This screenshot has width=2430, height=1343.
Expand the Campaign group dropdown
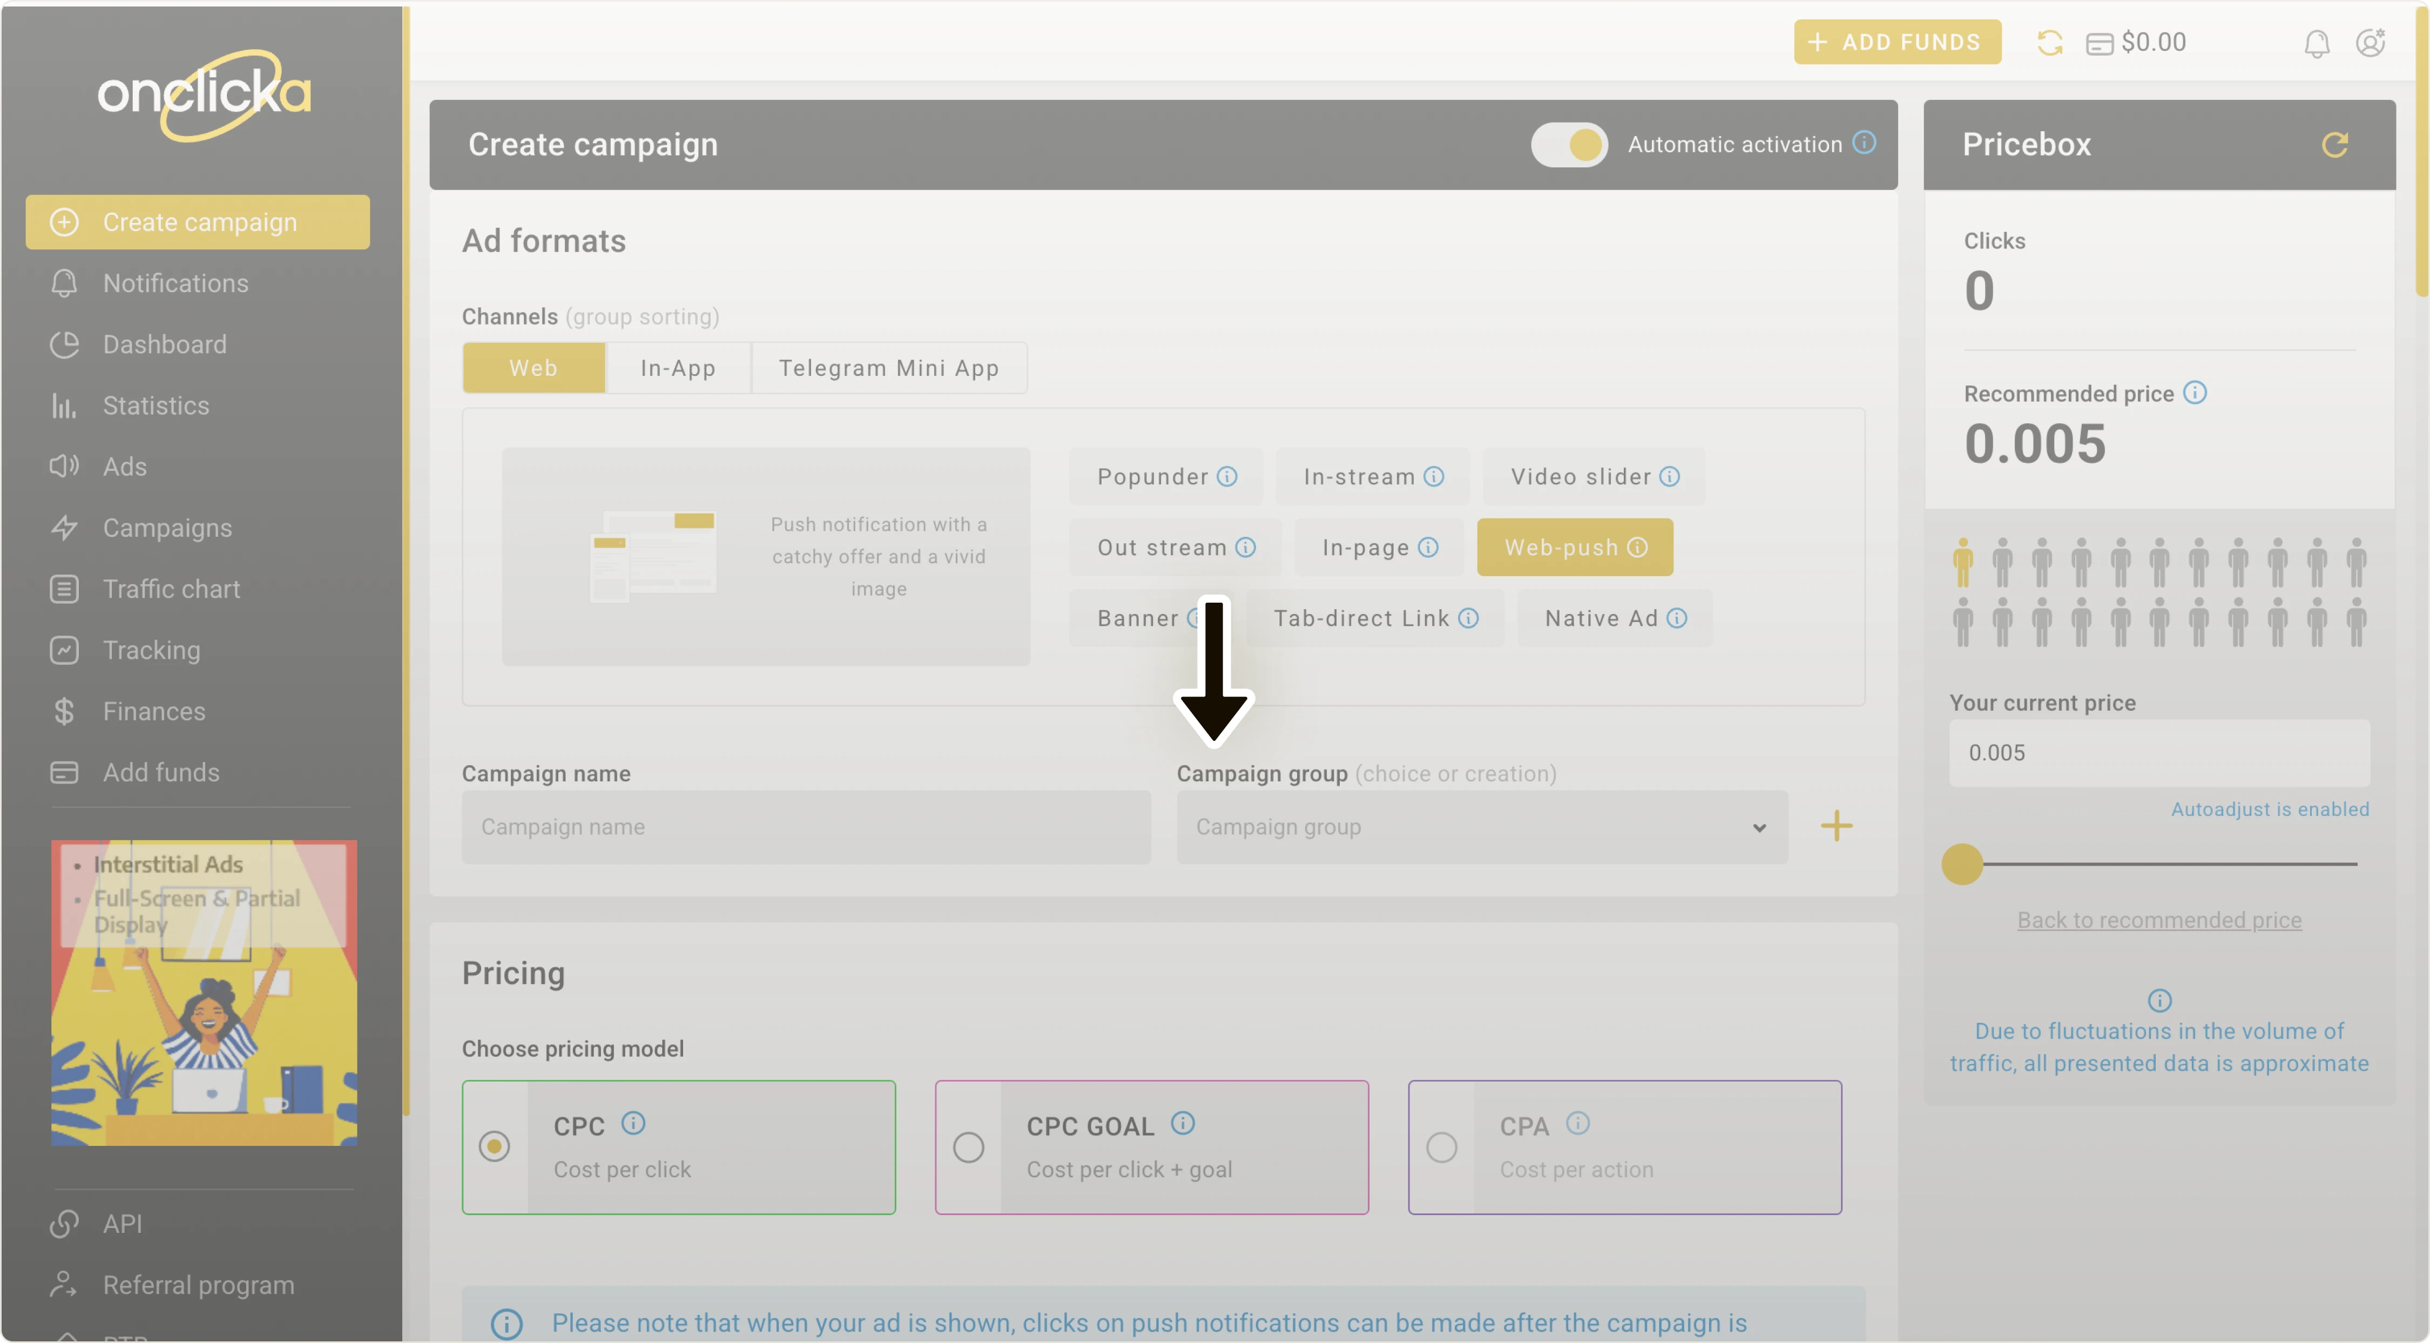[1481, 827]
